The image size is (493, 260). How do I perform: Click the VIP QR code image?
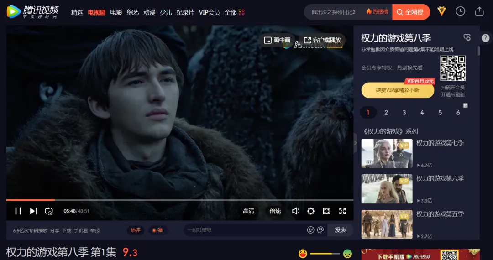coord(453,68)
